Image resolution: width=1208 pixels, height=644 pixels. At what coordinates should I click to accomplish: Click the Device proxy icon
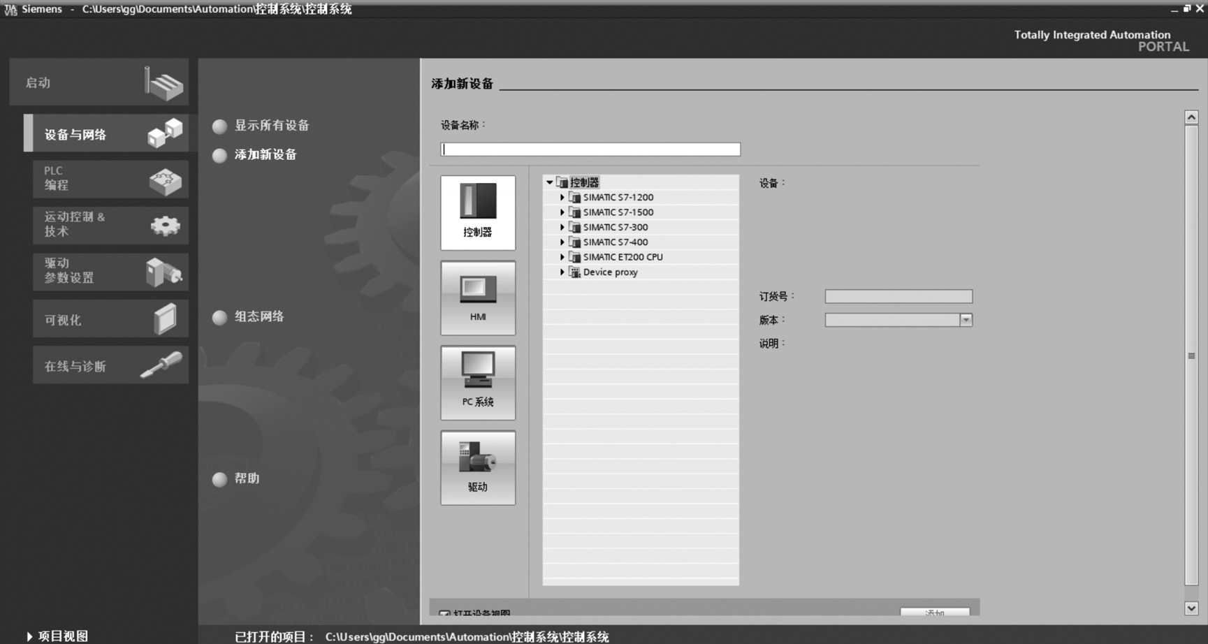point(575,272)
